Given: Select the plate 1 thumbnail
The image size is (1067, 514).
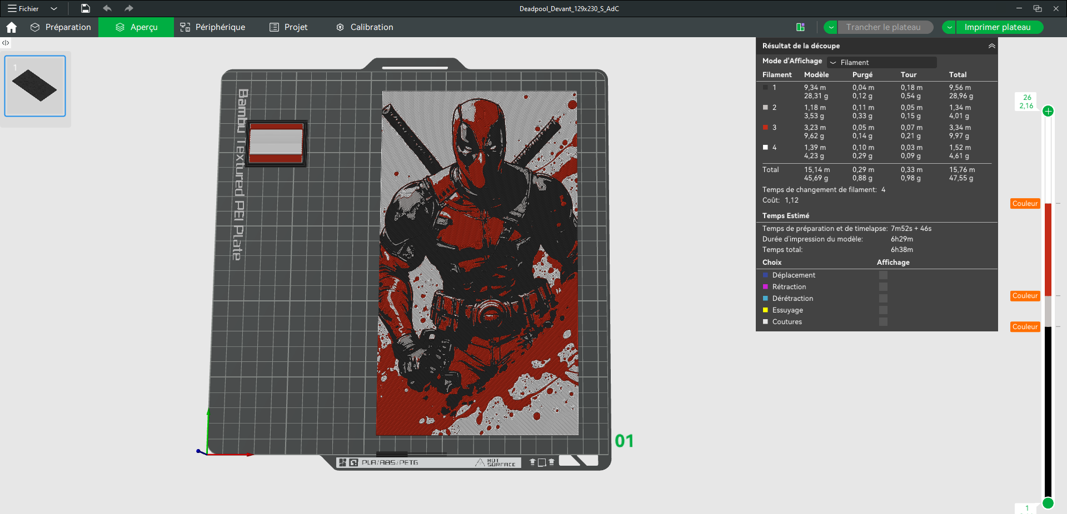Looking at the screenshot, I should (35, 86).
